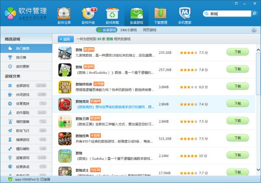Switch to 3366小游戏 tab
This screenshot has height=183, width=261.
pyautogui.click(x=128, y=30)
